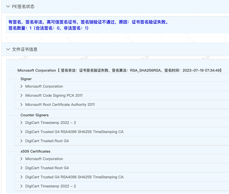
Task: Collapse the PE签名状态 section
Action: [x=8, y=6]
